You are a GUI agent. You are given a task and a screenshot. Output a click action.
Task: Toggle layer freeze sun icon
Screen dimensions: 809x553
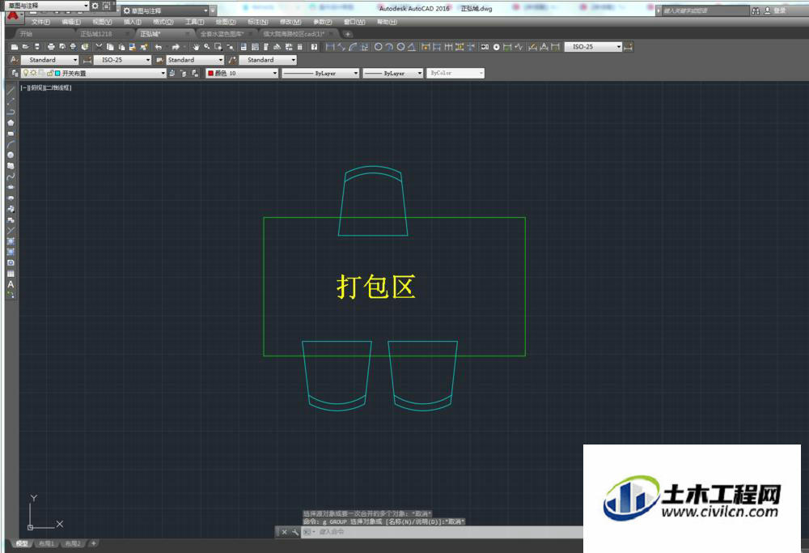tap(33, 74)
